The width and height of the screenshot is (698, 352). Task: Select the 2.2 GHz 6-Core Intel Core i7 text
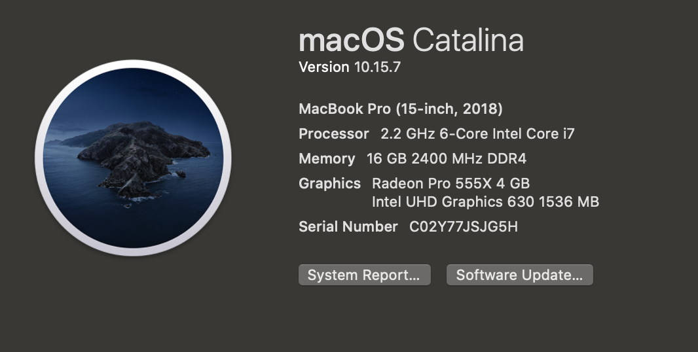tap(477, 133)
